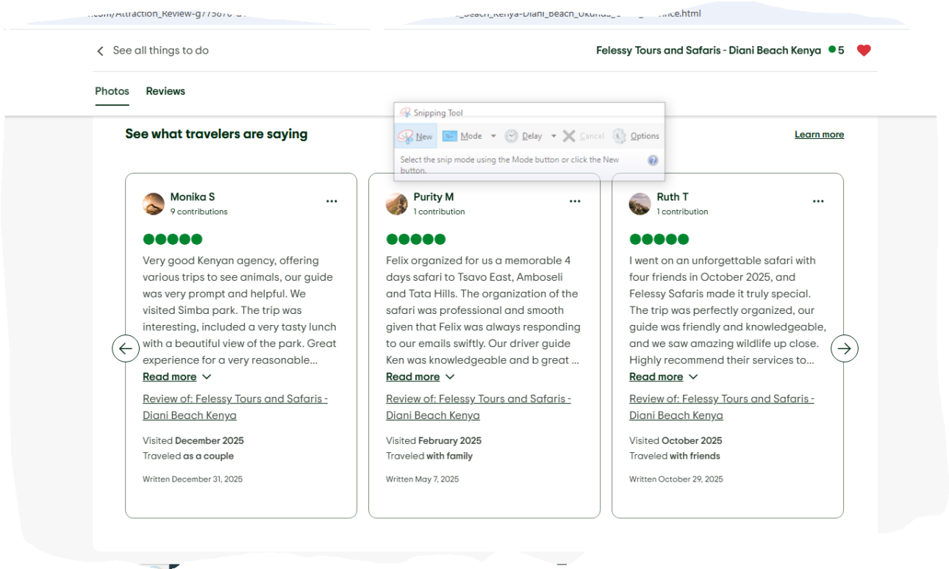
Task: Open three-dot menu on Ruth T review
Action: (x=818, y=201)
